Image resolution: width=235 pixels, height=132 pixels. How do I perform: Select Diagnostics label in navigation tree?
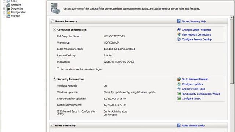tap(17, 8)
